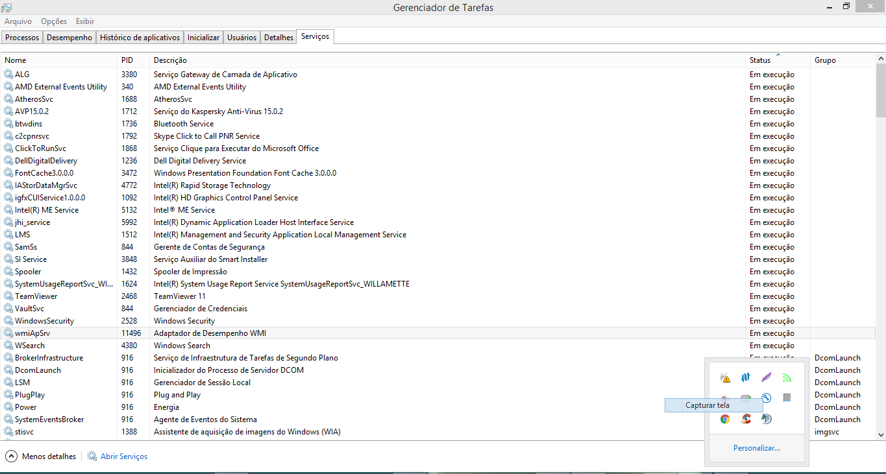Click the Kaspersky warning tray icon
Image resolution: width=886 pixels, height=474 pixels.
coord(726,377)
